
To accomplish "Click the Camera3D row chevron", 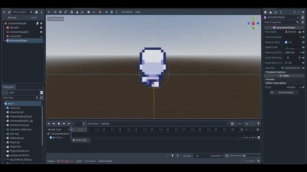I will click(x=41, y=36).
